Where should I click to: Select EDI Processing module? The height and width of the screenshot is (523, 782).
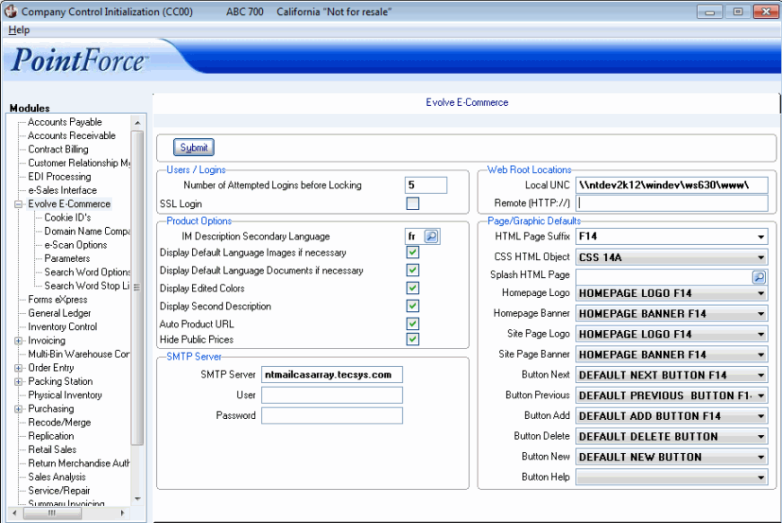59,177
